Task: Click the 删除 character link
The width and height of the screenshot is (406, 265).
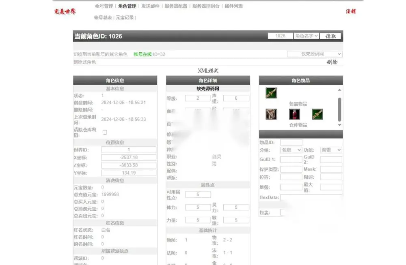Action: (x=332, y=62)
